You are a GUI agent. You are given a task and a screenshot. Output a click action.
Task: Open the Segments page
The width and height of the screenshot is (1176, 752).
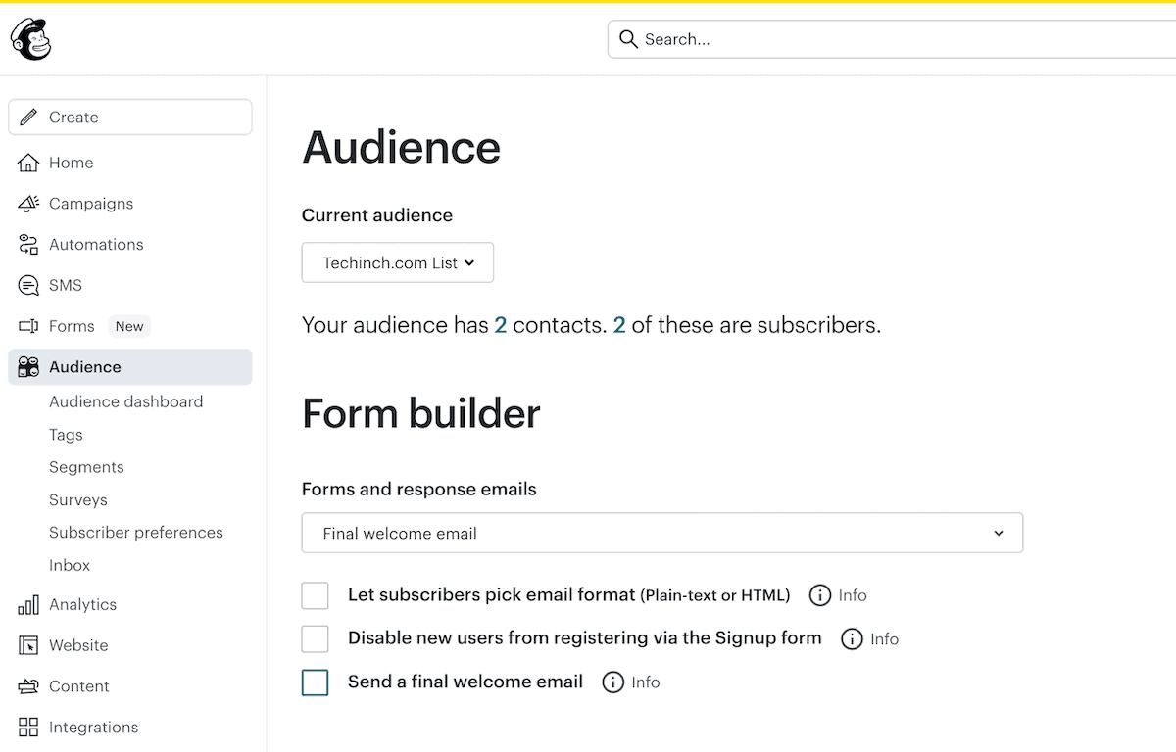86,467
